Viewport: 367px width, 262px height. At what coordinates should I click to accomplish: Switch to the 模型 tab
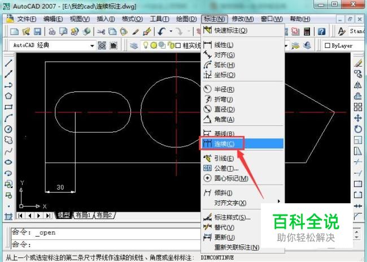64,215
